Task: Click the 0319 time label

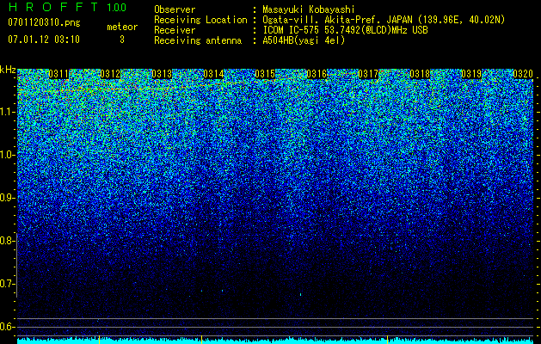Action: [x=471, y=74]
